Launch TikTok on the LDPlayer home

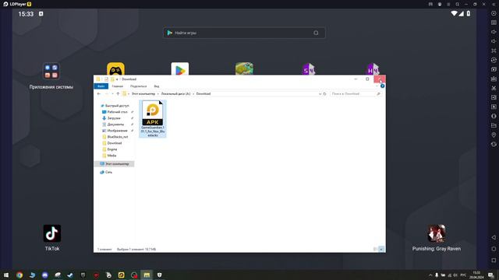tap(52, 238)
